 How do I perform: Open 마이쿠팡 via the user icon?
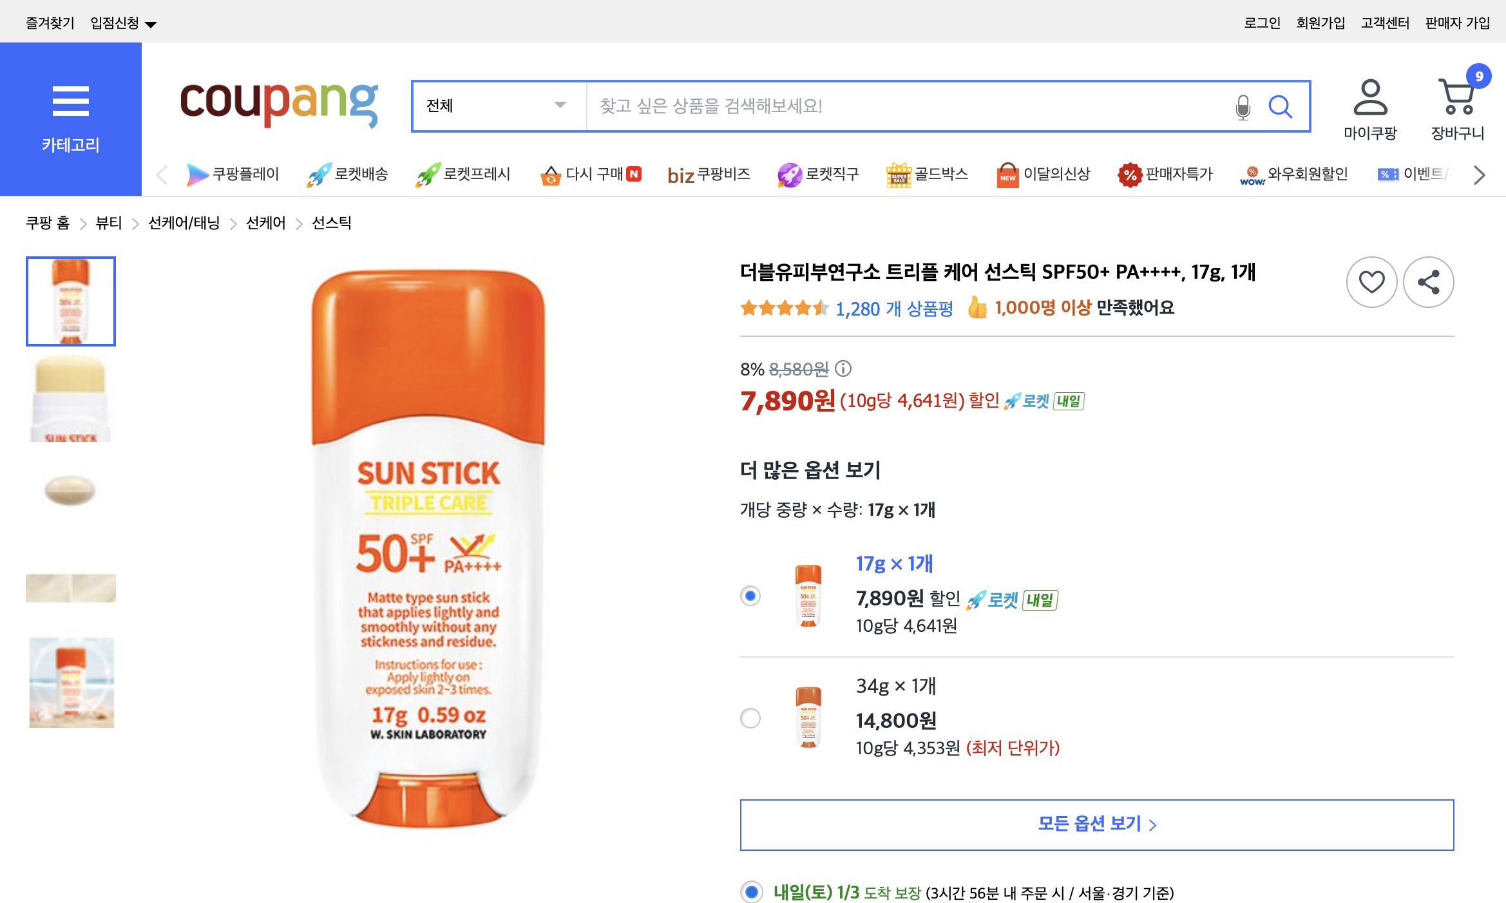1371,100
